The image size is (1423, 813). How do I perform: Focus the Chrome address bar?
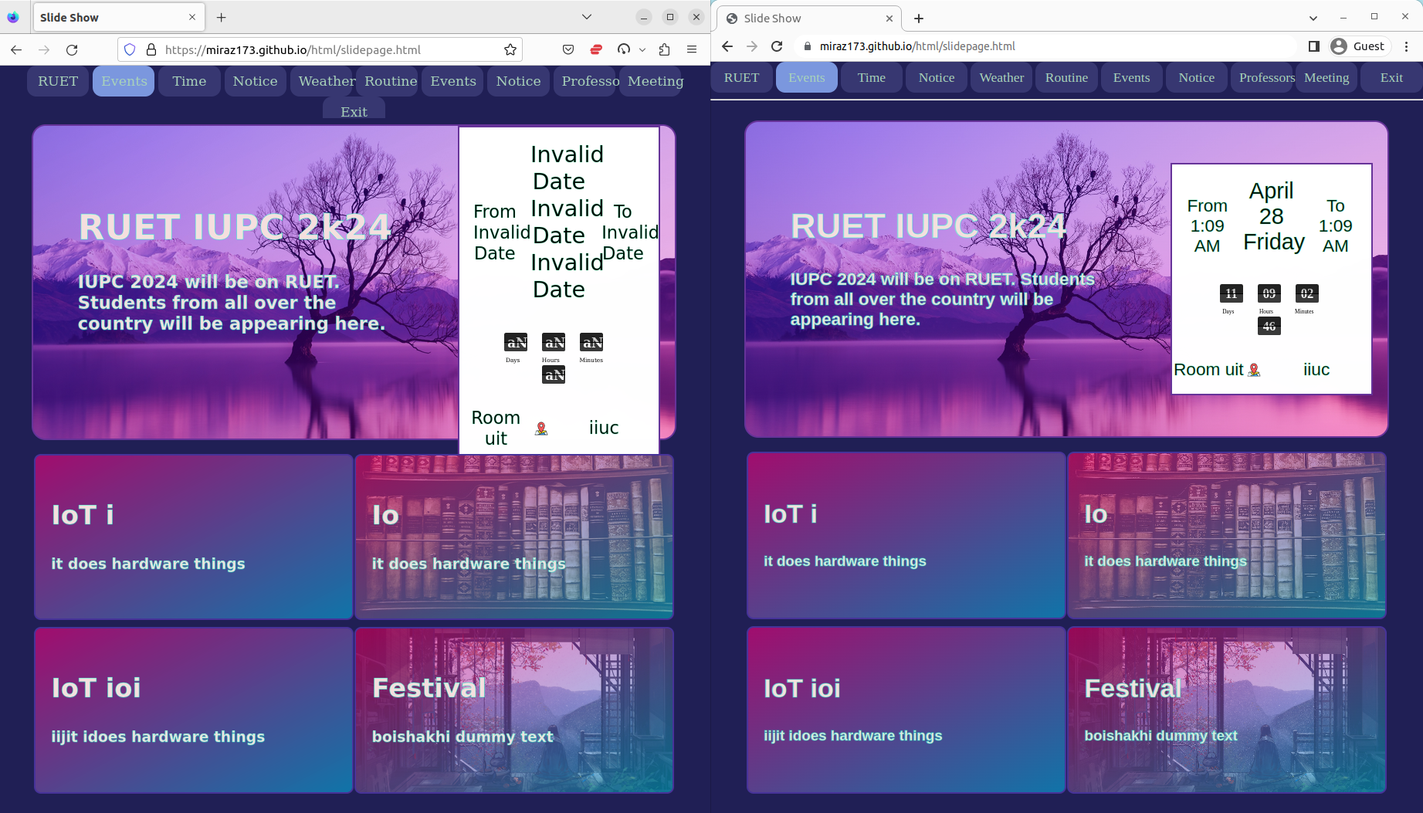(1046, 46)
